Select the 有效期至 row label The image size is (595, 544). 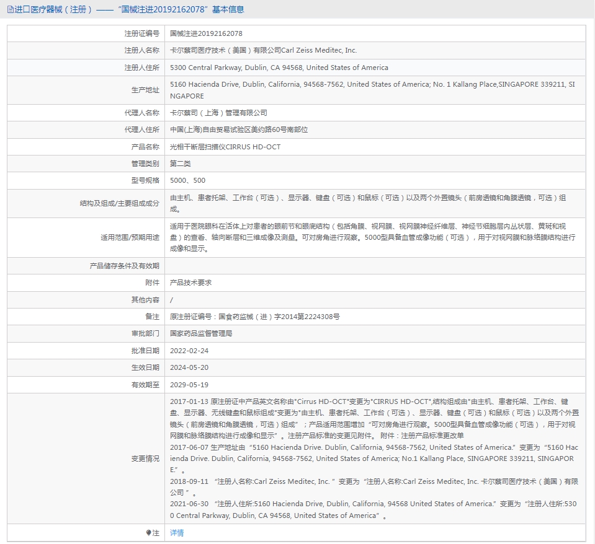click(x=145, y=385)
